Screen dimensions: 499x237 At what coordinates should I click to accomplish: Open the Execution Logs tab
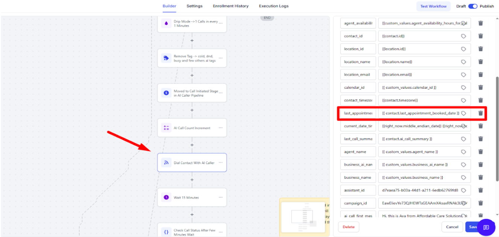pyautogui.click(x=274, y=6)
